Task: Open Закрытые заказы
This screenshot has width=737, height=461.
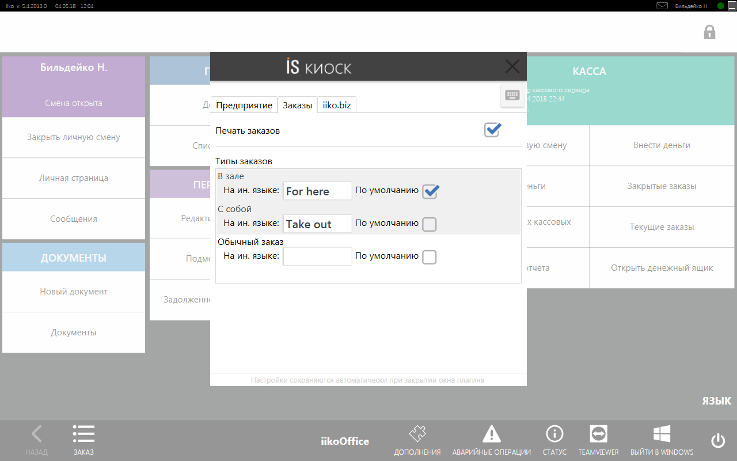Action: coord(662,186)
